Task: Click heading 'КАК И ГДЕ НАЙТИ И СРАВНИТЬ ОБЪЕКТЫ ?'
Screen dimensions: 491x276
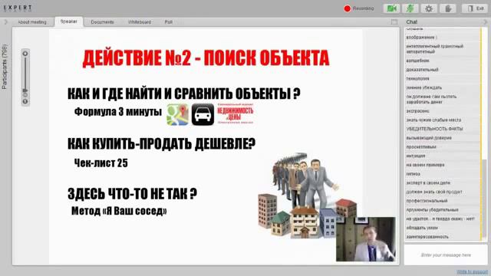Action: pyautogui.click(x=184, y=94)
